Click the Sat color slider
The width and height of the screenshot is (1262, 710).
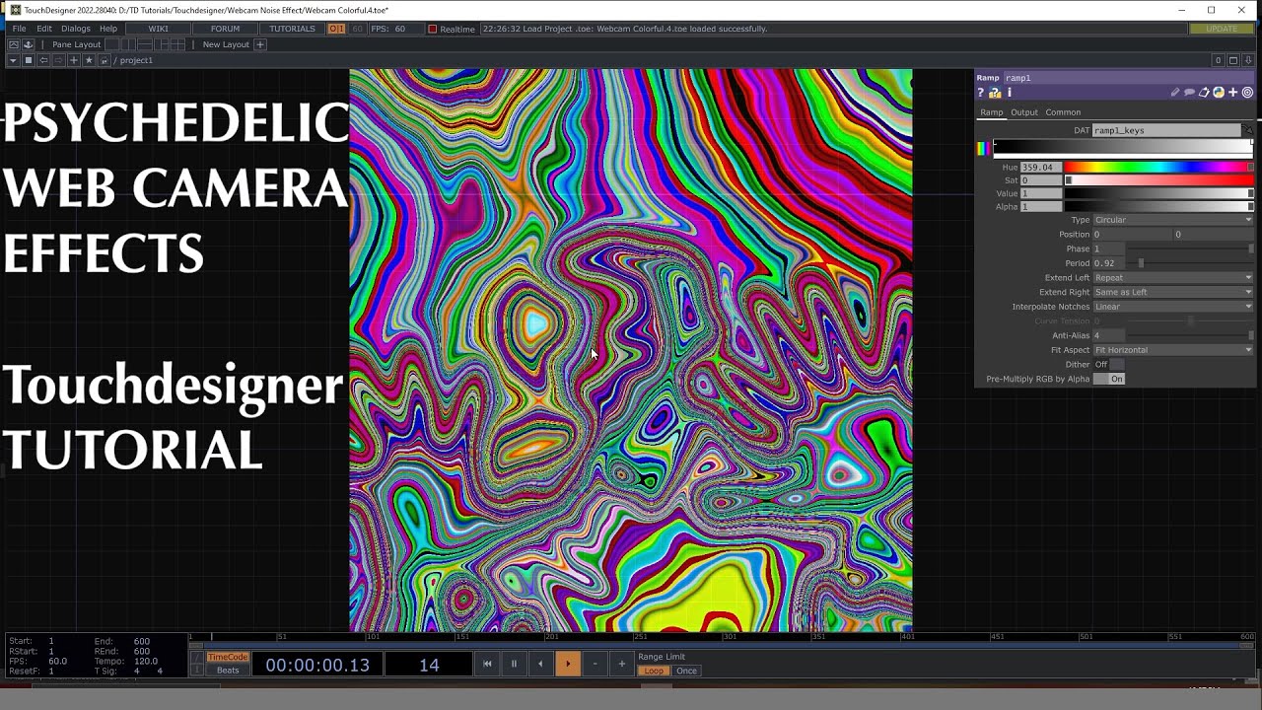click(x=1158, y=180)
